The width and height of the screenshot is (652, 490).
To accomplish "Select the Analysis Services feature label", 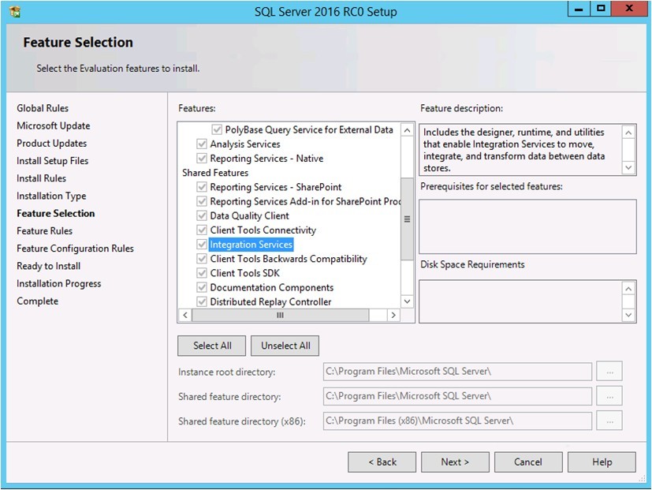I will tap(245, 144).
